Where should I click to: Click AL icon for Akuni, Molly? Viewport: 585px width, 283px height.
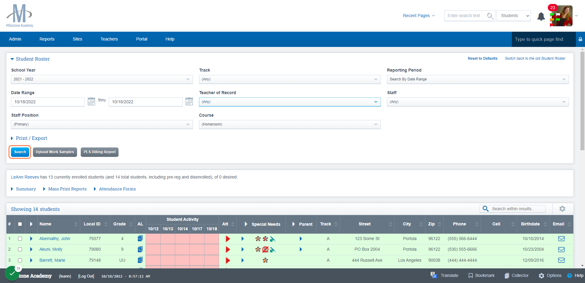140,249
